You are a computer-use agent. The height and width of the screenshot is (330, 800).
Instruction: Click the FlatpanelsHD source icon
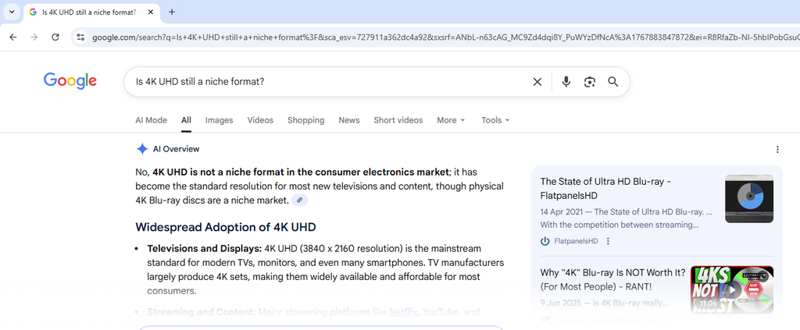point(545,241)
